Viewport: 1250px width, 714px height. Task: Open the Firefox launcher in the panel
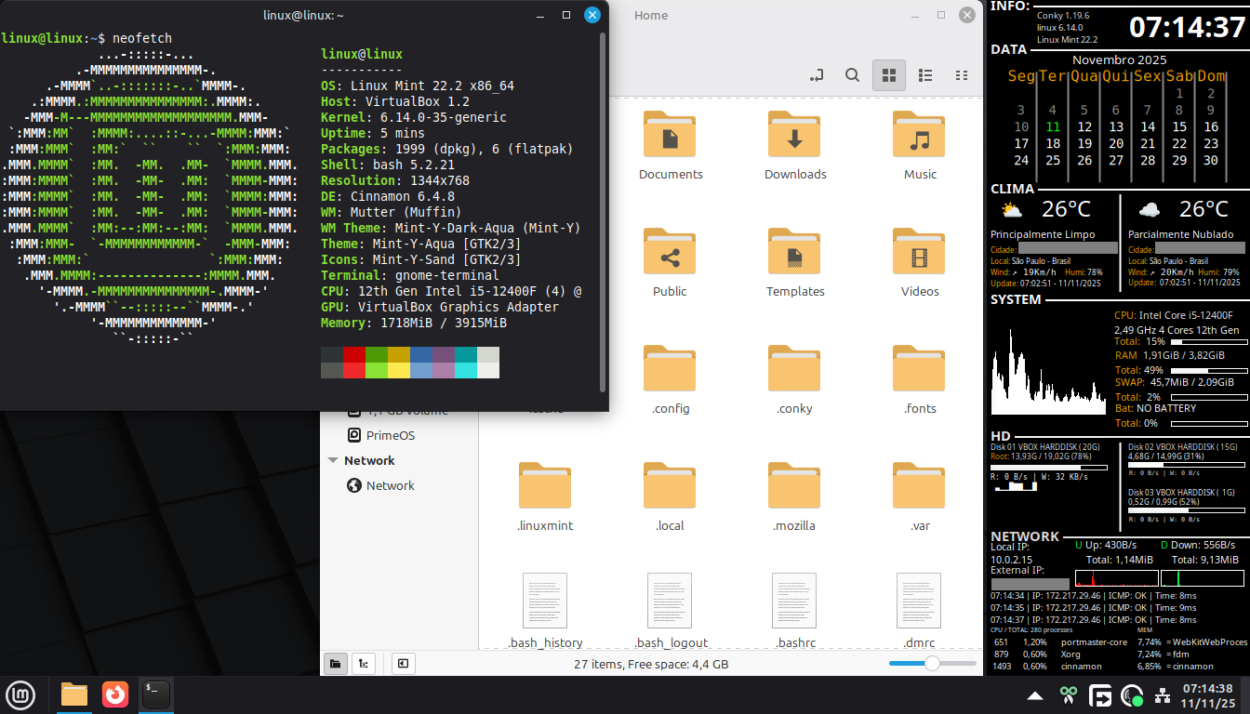click(x=115, y=694)
